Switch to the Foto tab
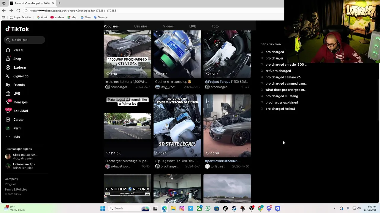The width and height of the screenshot is (380, 213). click(215, 26)
